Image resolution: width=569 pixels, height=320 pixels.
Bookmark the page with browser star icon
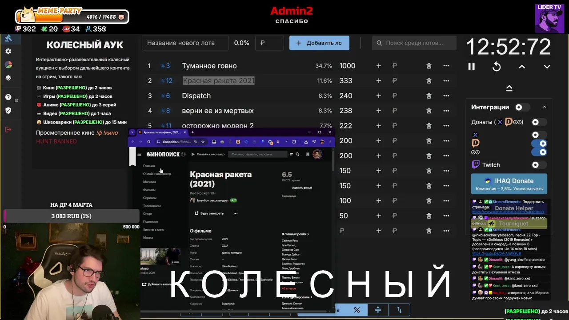[x=203, y=142]
